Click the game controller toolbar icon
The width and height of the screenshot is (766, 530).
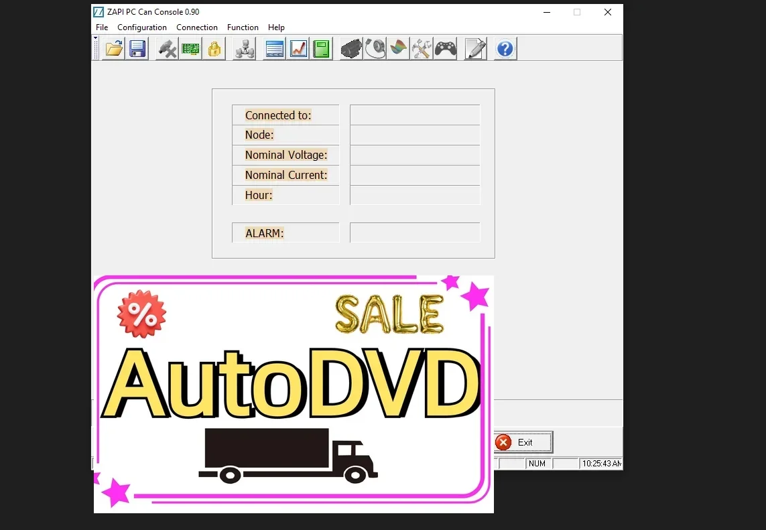point(446,49)
